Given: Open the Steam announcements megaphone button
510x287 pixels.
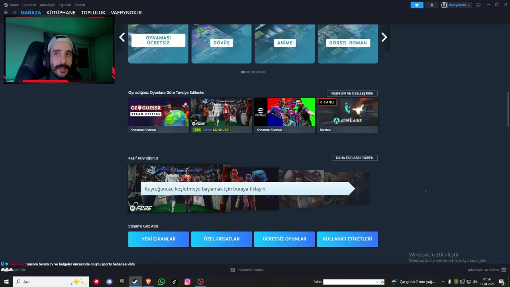Looking at the screenshot, I should [417, 5].
